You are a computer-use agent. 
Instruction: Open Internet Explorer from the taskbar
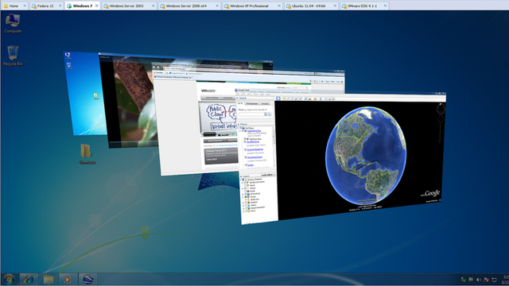pos(29,279)
